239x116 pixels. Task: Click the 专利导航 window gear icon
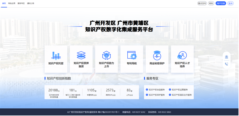coord(132,55)
